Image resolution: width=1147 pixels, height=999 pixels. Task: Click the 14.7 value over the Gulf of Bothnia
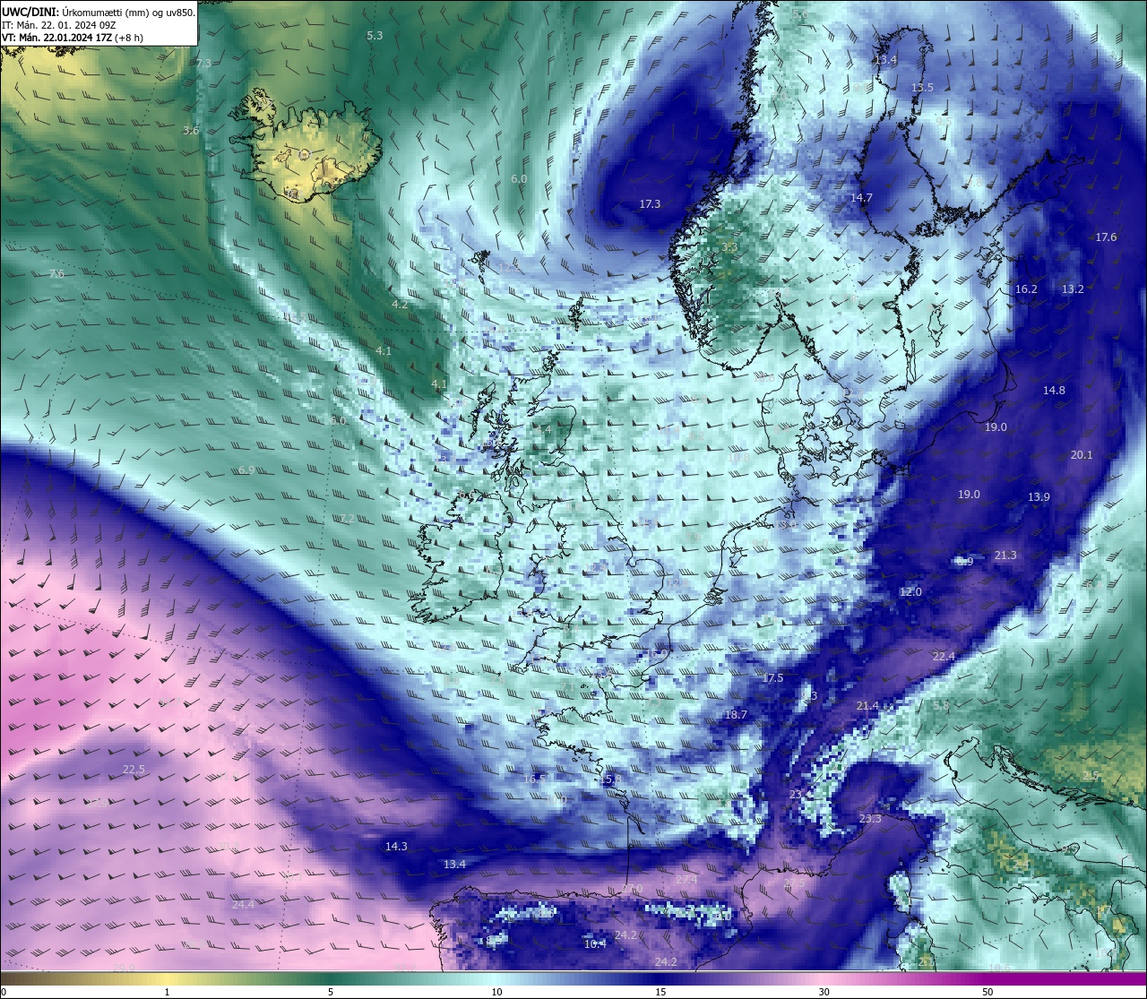click(x=861, y=198)
